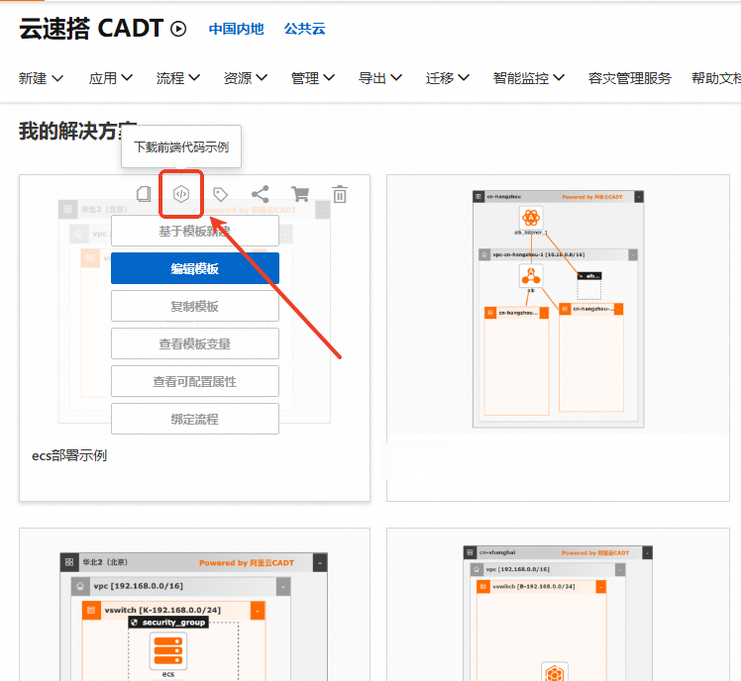Click the tag icon on ecs card

click(221, 194)
